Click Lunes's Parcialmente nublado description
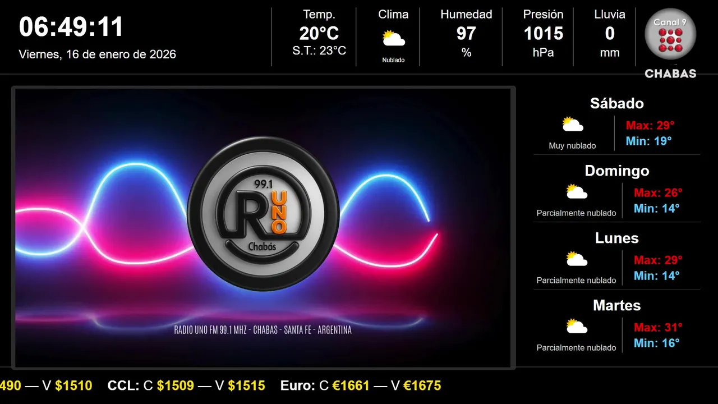Viewport: 718px width, 404px height. point(576,280)
